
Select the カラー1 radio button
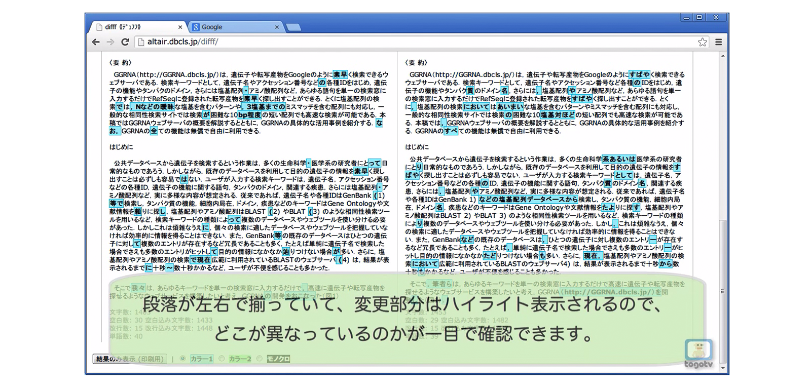[x=182, y=359]
